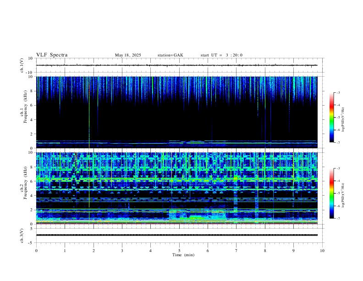Click the '-10' tick on ch.1 voltage axis
Screen dimensions: 363x281
(x=30, y=73)
